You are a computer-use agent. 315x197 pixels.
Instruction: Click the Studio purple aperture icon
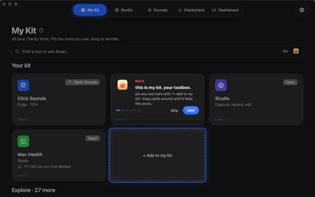pos(221,85)
